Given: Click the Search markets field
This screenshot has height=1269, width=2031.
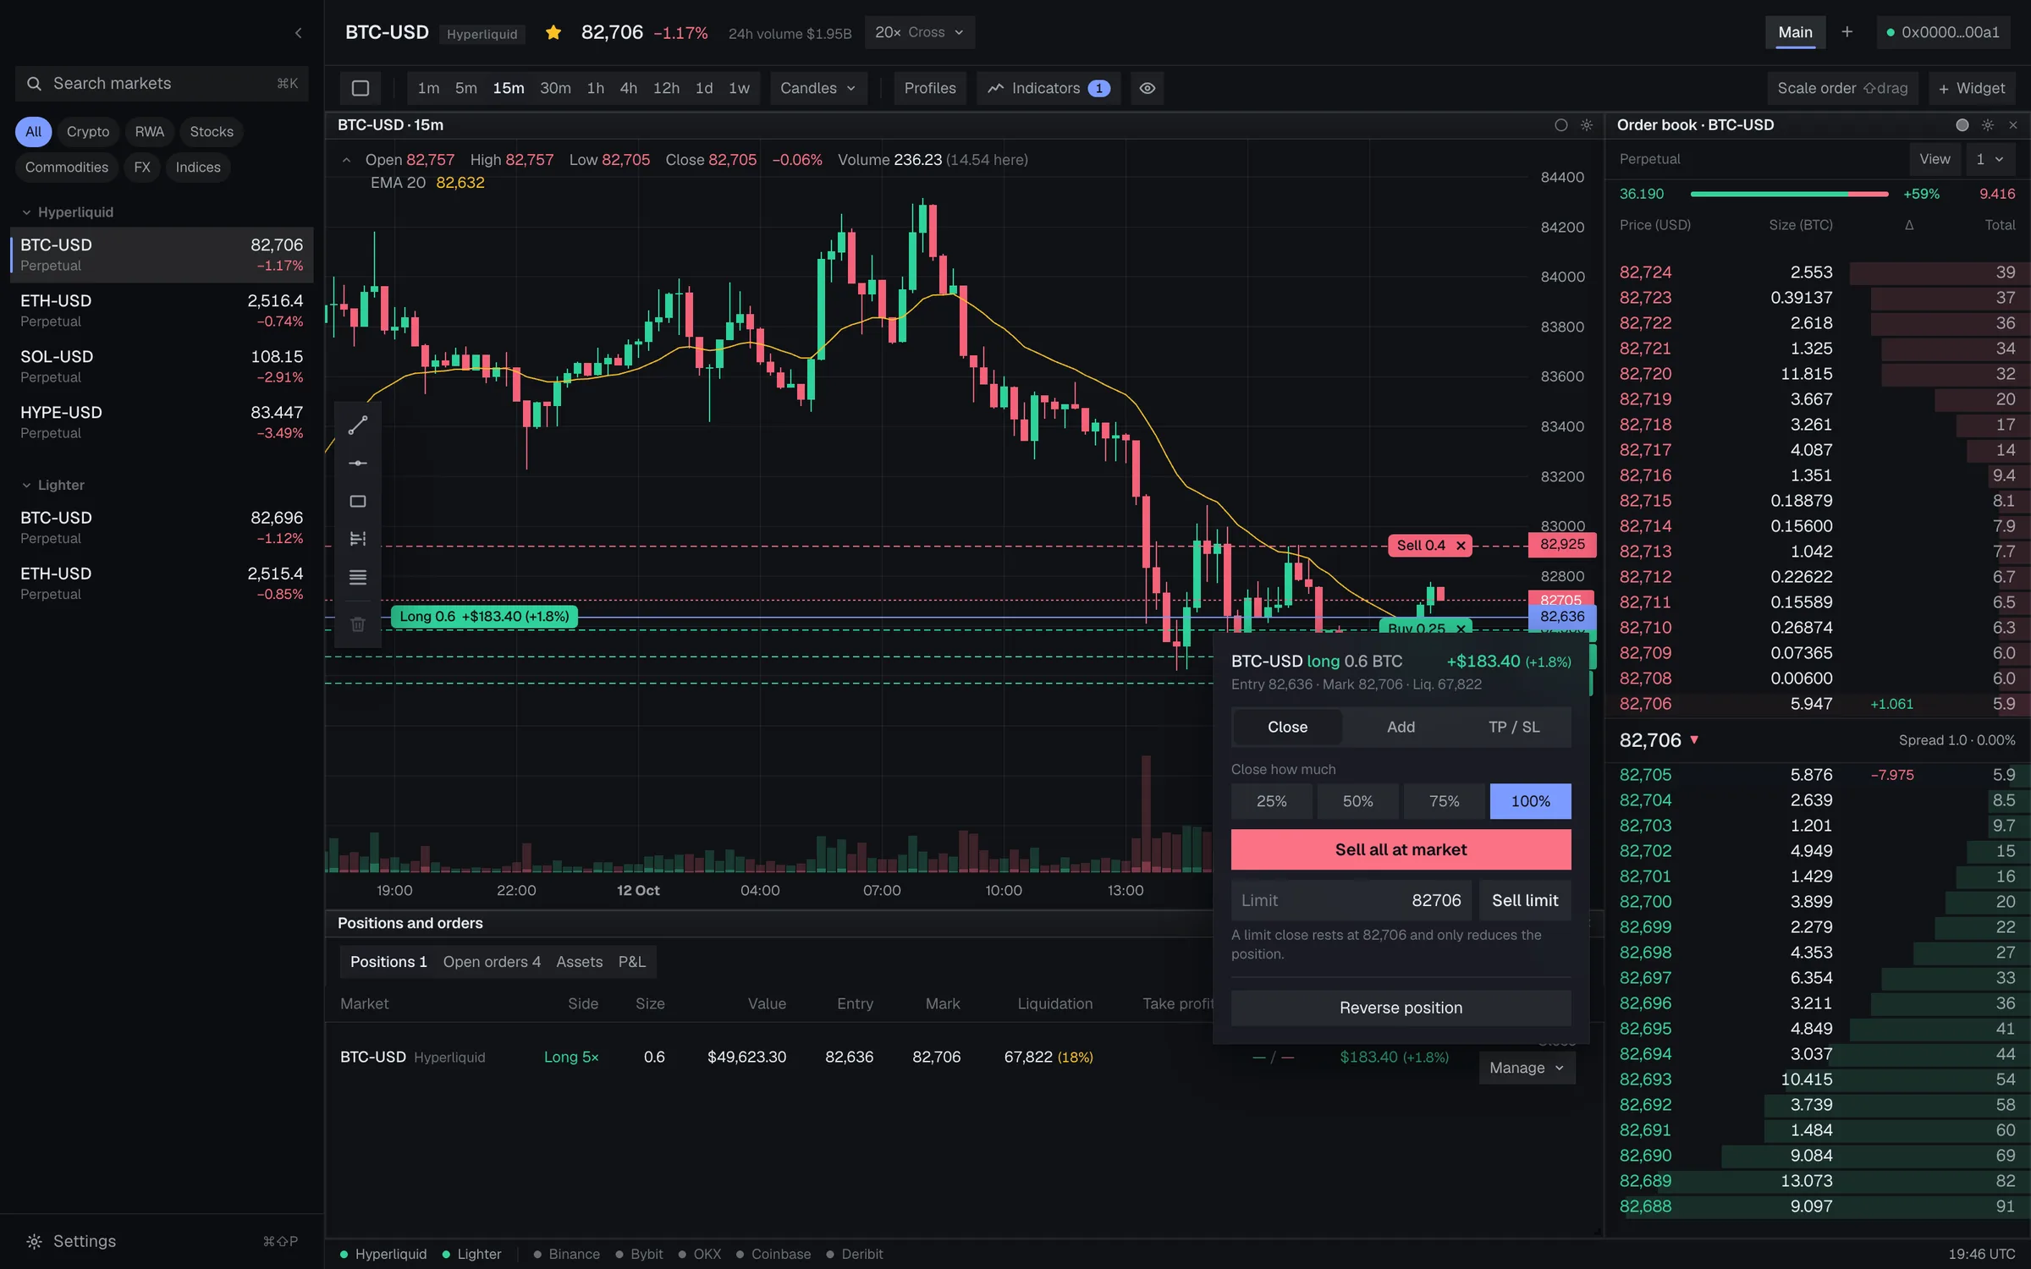Looking at the screenshot, I should (162, 84).
